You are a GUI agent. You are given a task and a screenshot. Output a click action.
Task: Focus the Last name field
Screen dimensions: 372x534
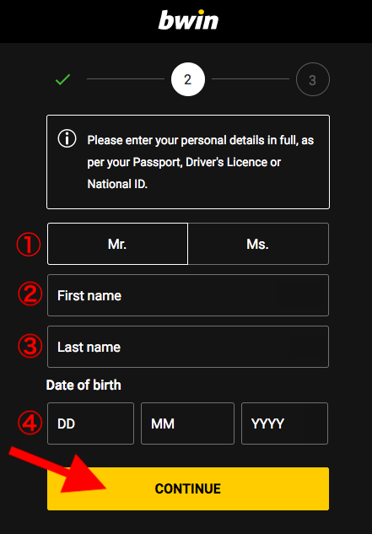(x=188, y=347)
